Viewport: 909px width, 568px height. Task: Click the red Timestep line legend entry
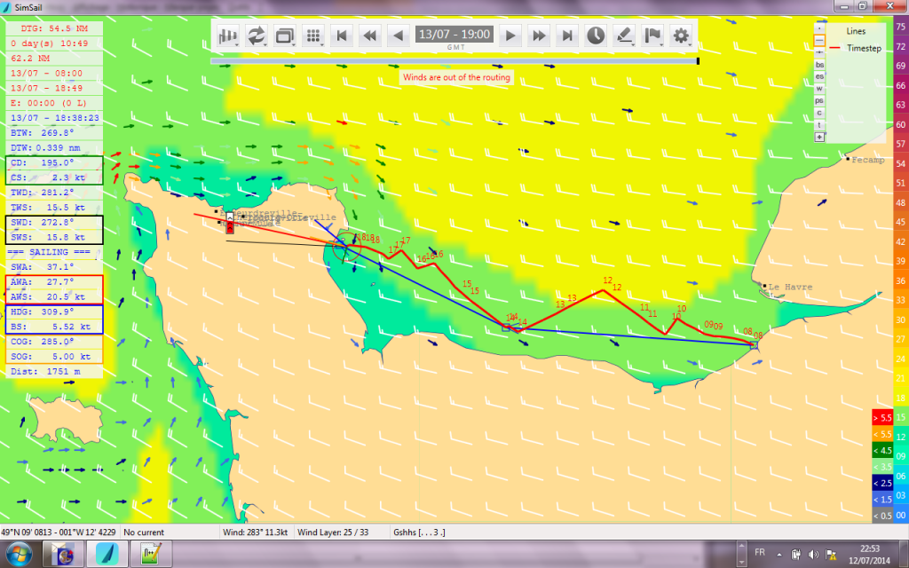(x=856, y=48)
